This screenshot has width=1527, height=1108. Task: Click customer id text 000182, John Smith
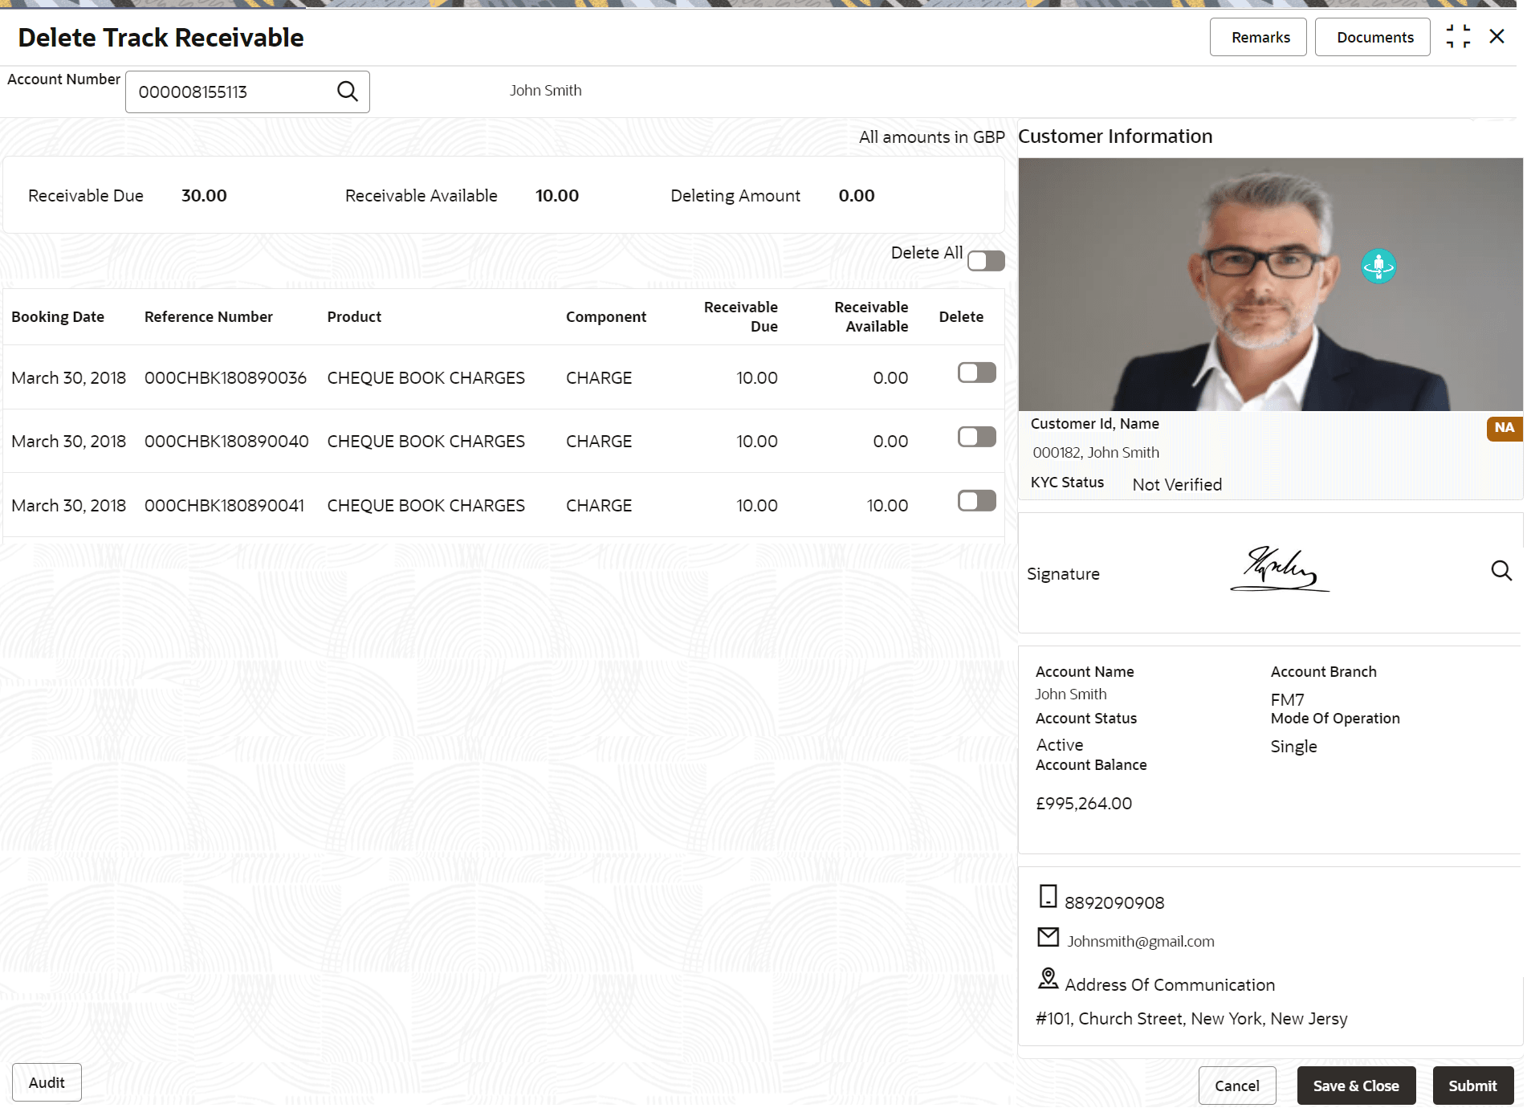tap(1096, 453)
